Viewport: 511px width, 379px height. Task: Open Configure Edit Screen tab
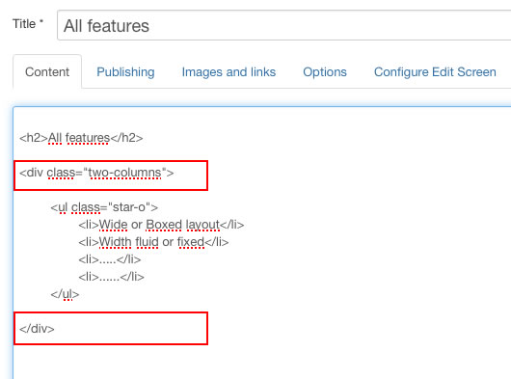tap(435, 72)
